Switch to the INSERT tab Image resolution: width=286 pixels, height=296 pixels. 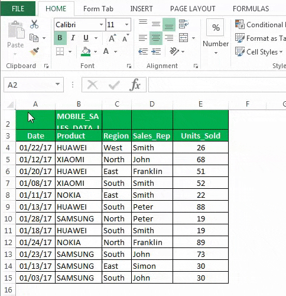[x=141, y=9]
